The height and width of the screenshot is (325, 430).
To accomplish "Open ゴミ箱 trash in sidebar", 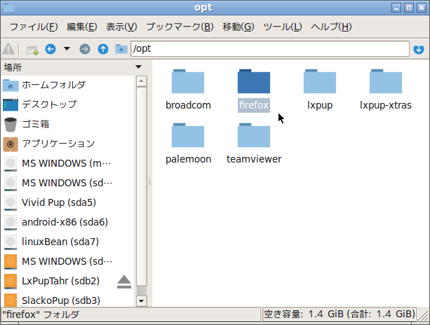I will (67, 124).
